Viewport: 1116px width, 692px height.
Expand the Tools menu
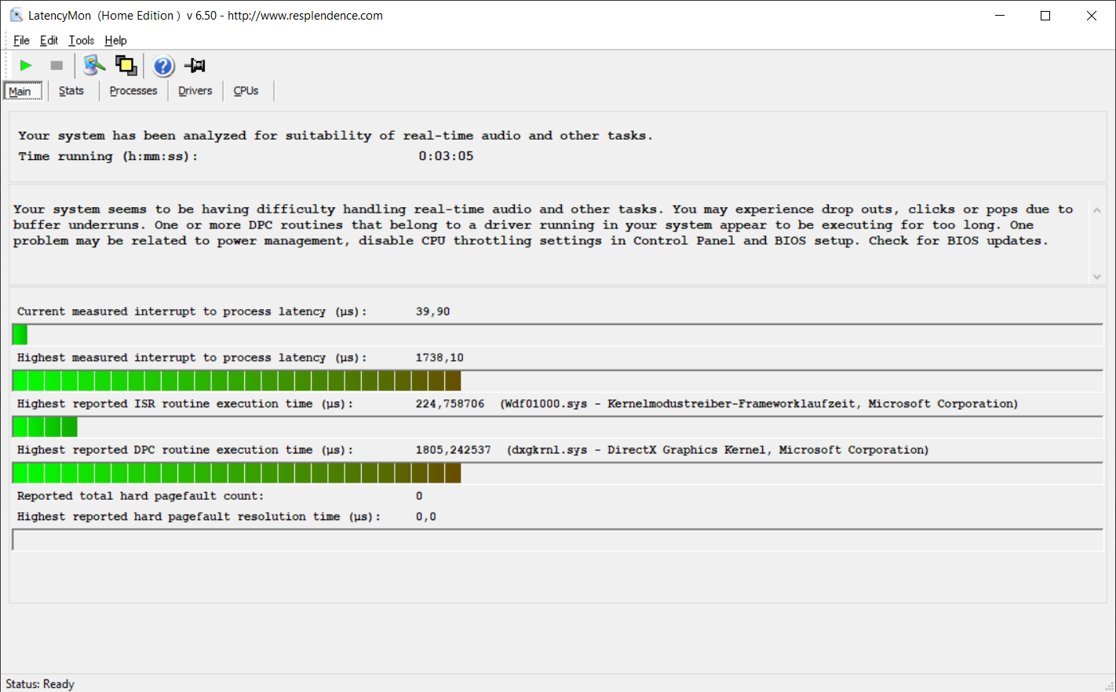click(x=81, y=41)
